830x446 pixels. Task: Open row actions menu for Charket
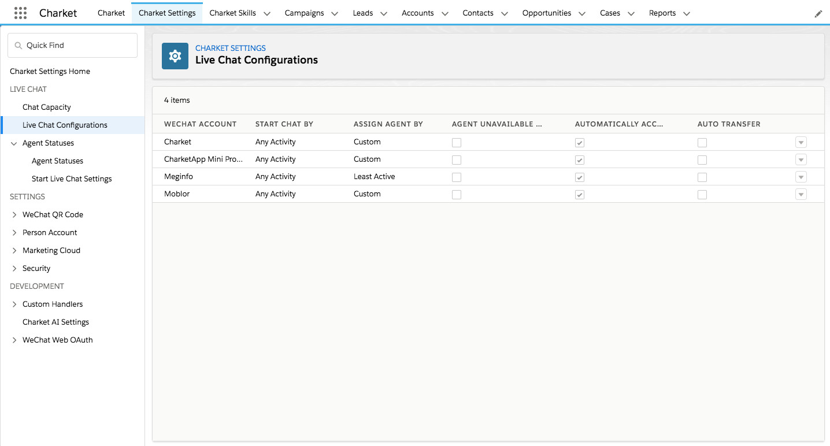tap(801, 143)
